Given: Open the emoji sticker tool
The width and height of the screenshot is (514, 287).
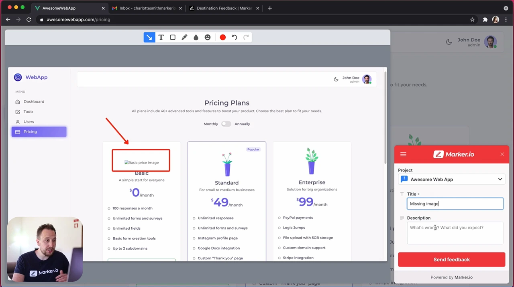Looking at the screenshot, I should tap(208, 37).
